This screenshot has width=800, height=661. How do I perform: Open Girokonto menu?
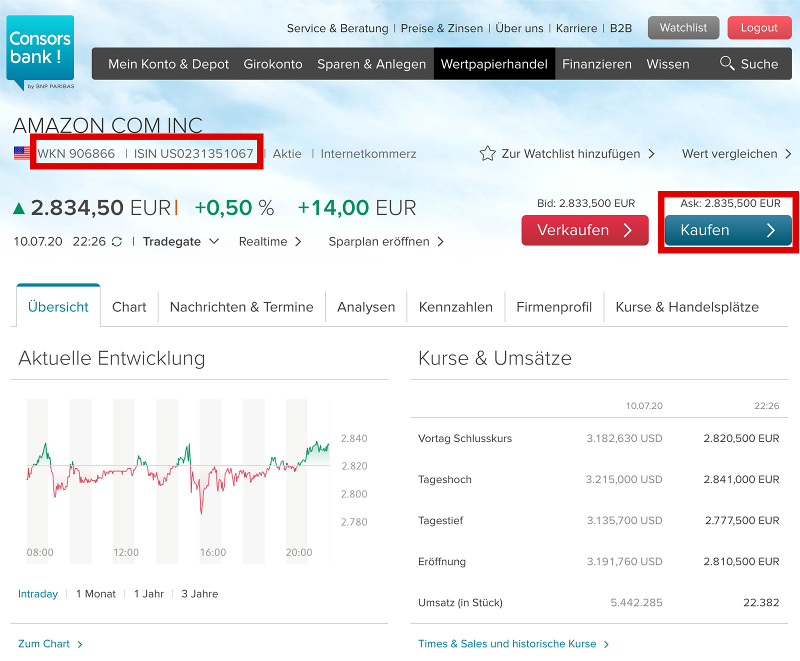[273, 64]
